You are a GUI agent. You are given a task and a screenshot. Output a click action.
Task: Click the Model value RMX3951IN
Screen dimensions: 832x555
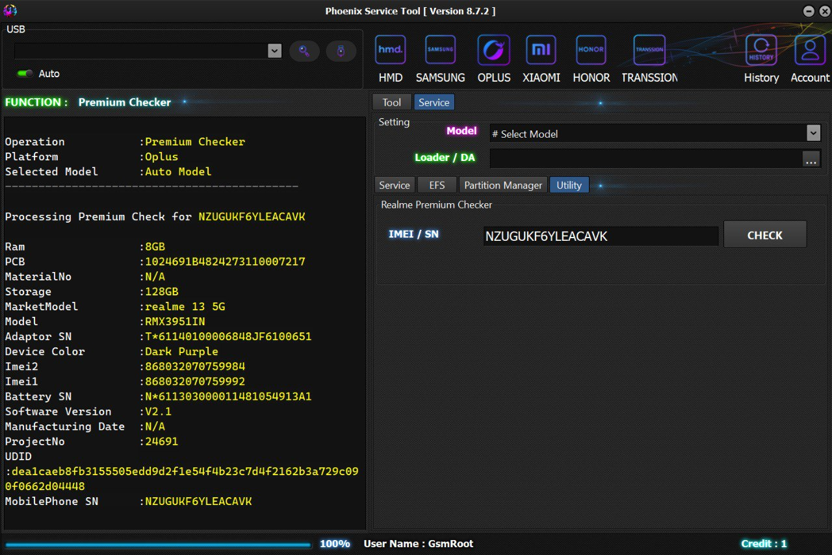(175, 321)
